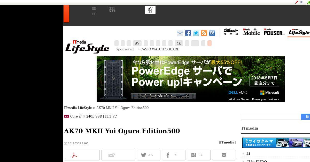Click the [ITmedia] author link
The width and height of the screenshot is (310, 162).
(x=227, y=142)
